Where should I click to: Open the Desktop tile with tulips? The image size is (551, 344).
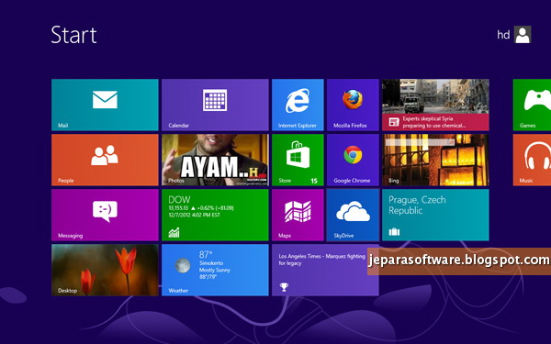(105, 270)
